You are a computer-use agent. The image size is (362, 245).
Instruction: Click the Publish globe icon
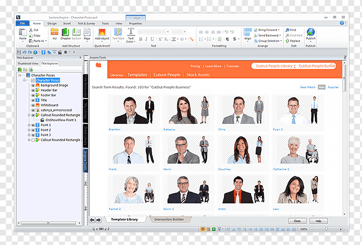311,32
